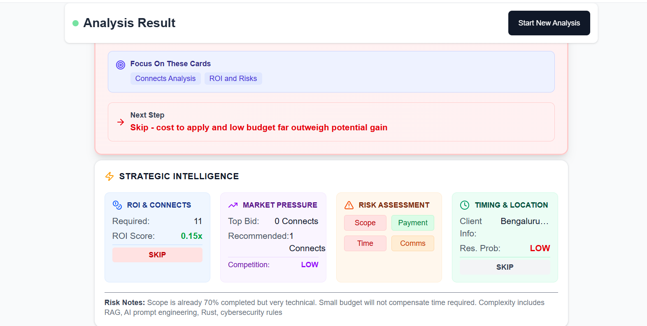Click the trending arrow Market Pressure icon
Image resolution: width=647 pixels, height=326 pixels.
click(233, 205)
